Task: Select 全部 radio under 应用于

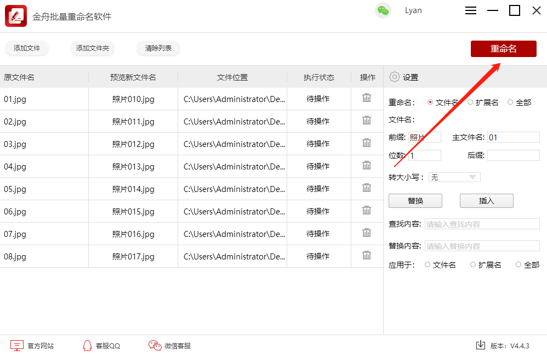Action: pyautogui.click(x=518, y=264)
